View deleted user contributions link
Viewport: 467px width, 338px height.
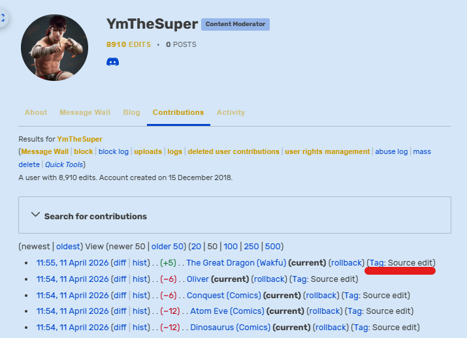pos(234,152)
